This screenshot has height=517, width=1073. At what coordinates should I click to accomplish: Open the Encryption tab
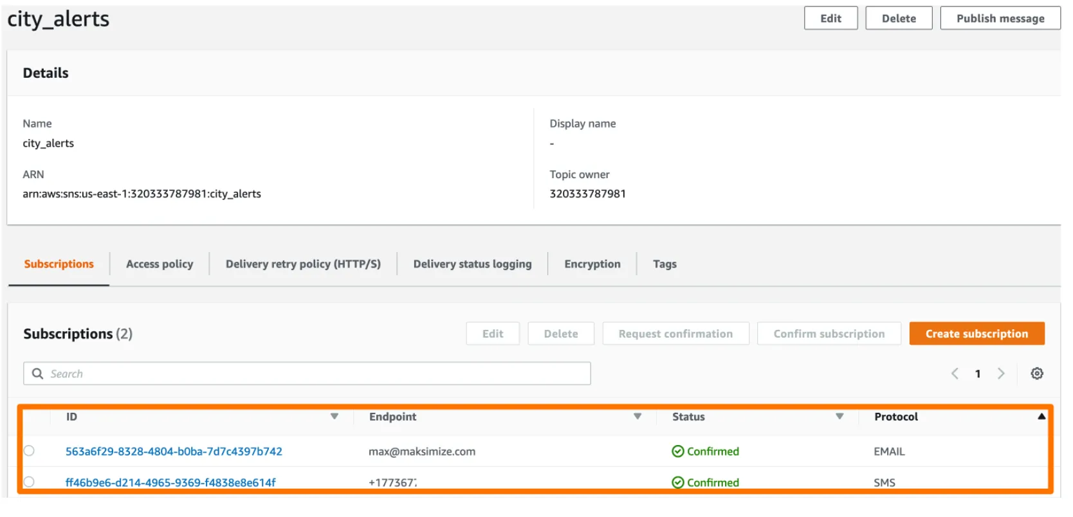click(x=592, y=264)
